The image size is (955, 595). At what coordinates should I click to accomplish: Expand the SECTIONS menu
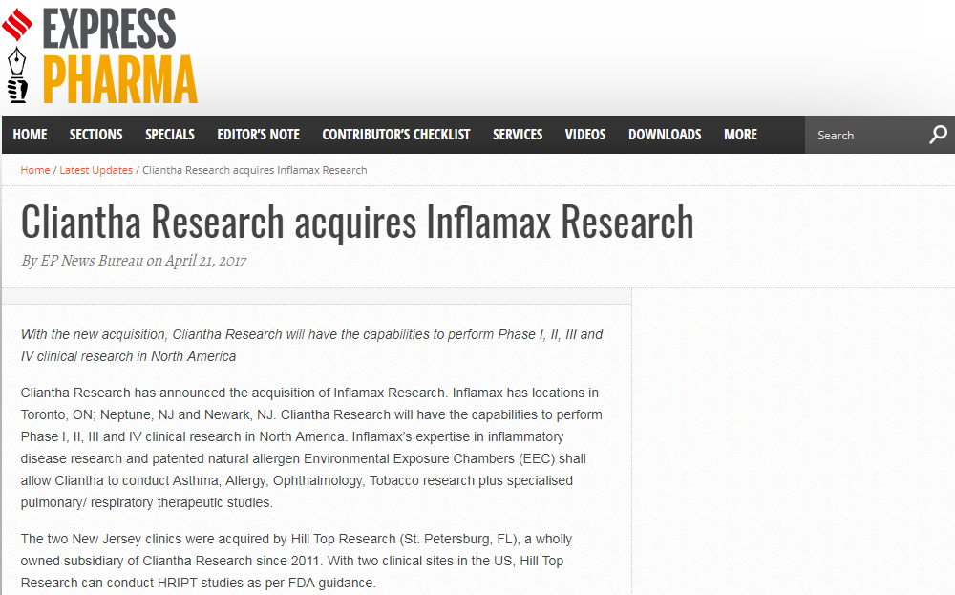[95, 135]
